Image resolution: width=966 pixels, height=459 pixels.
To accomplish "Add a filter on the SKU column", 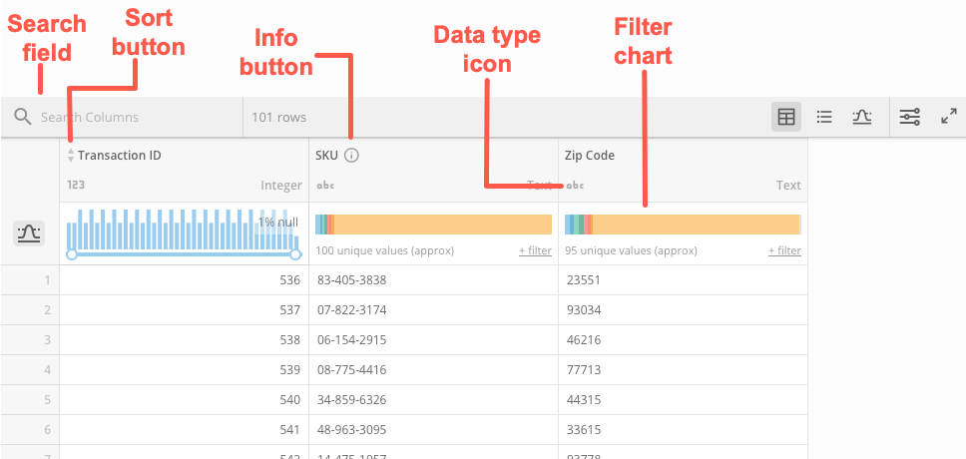I will pos(535,250).
